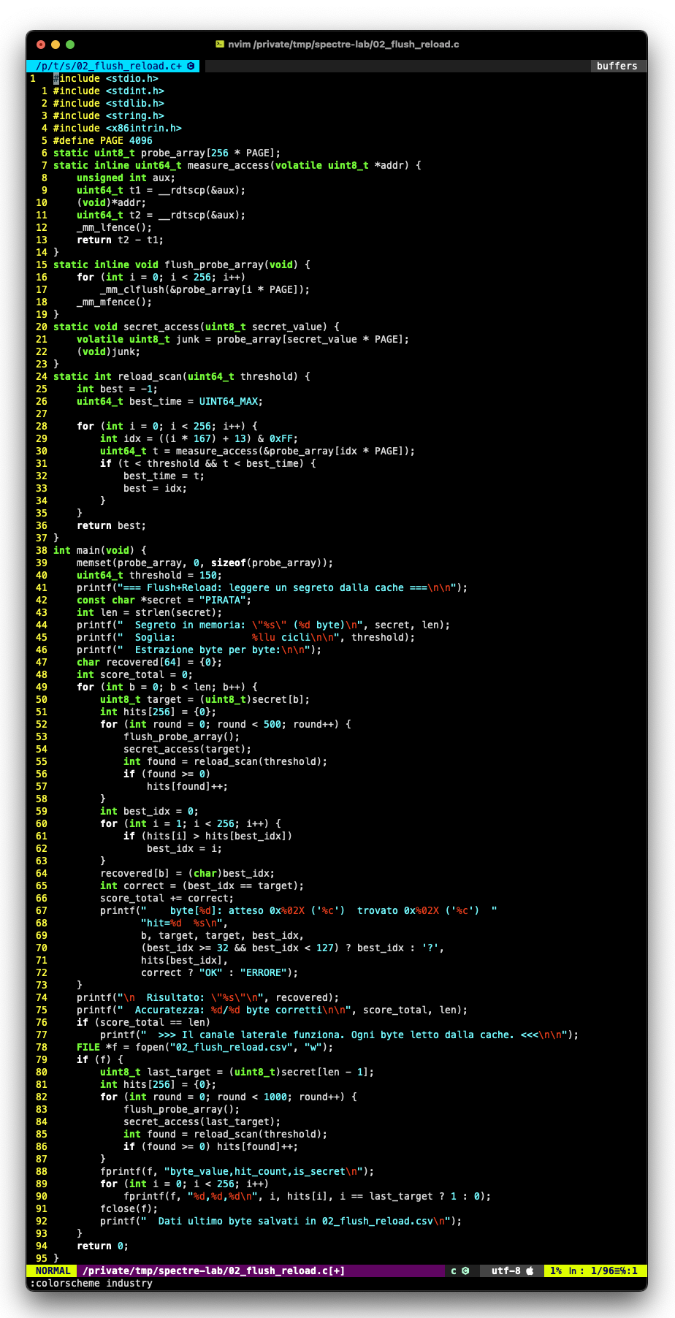
Task: Click the :colorscheme industry command line
Action: point(91,1283)
